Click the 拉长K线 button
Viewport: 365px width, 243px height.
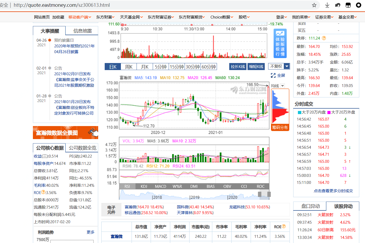tap(238, 67)
